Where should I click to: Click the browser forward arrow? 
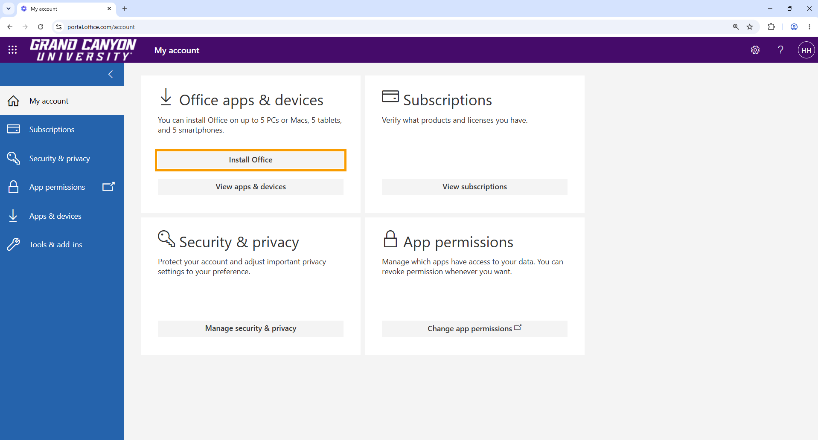pos(25,27)
